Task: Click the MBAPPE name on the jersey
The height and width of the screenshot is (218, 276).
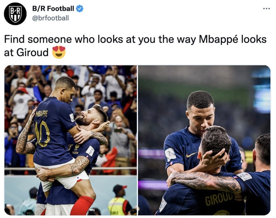Action: (x=41, y=114)
